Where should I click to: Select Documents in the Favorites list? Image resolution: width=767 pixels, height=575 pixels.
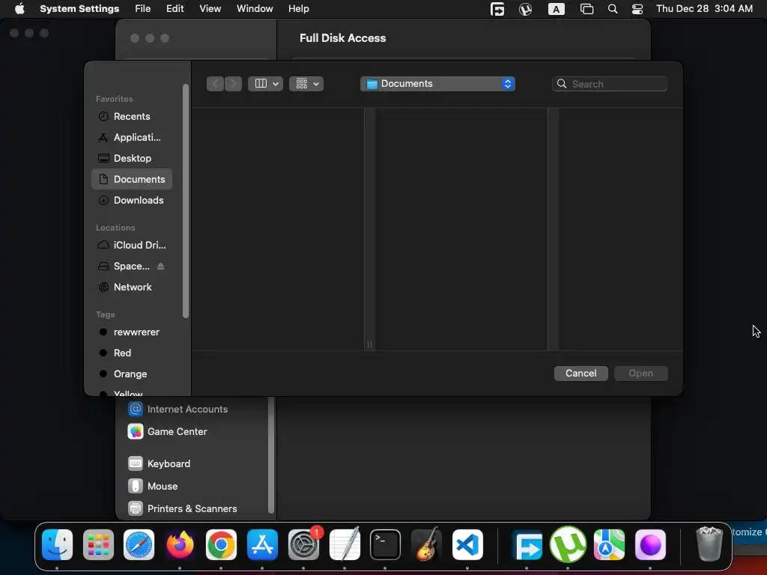click(x=131, y=179)
